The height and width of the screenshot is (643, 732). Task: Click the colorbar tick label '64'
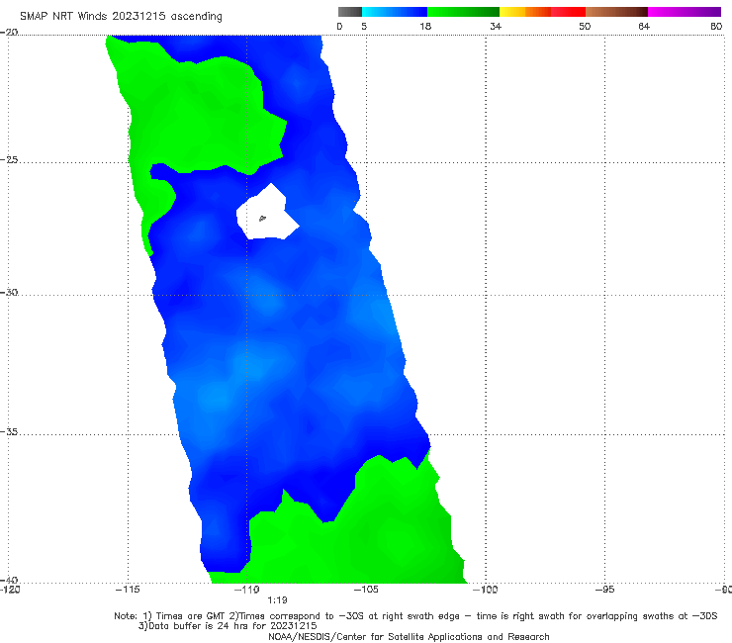pyautogui.click(x=644, y=26)
